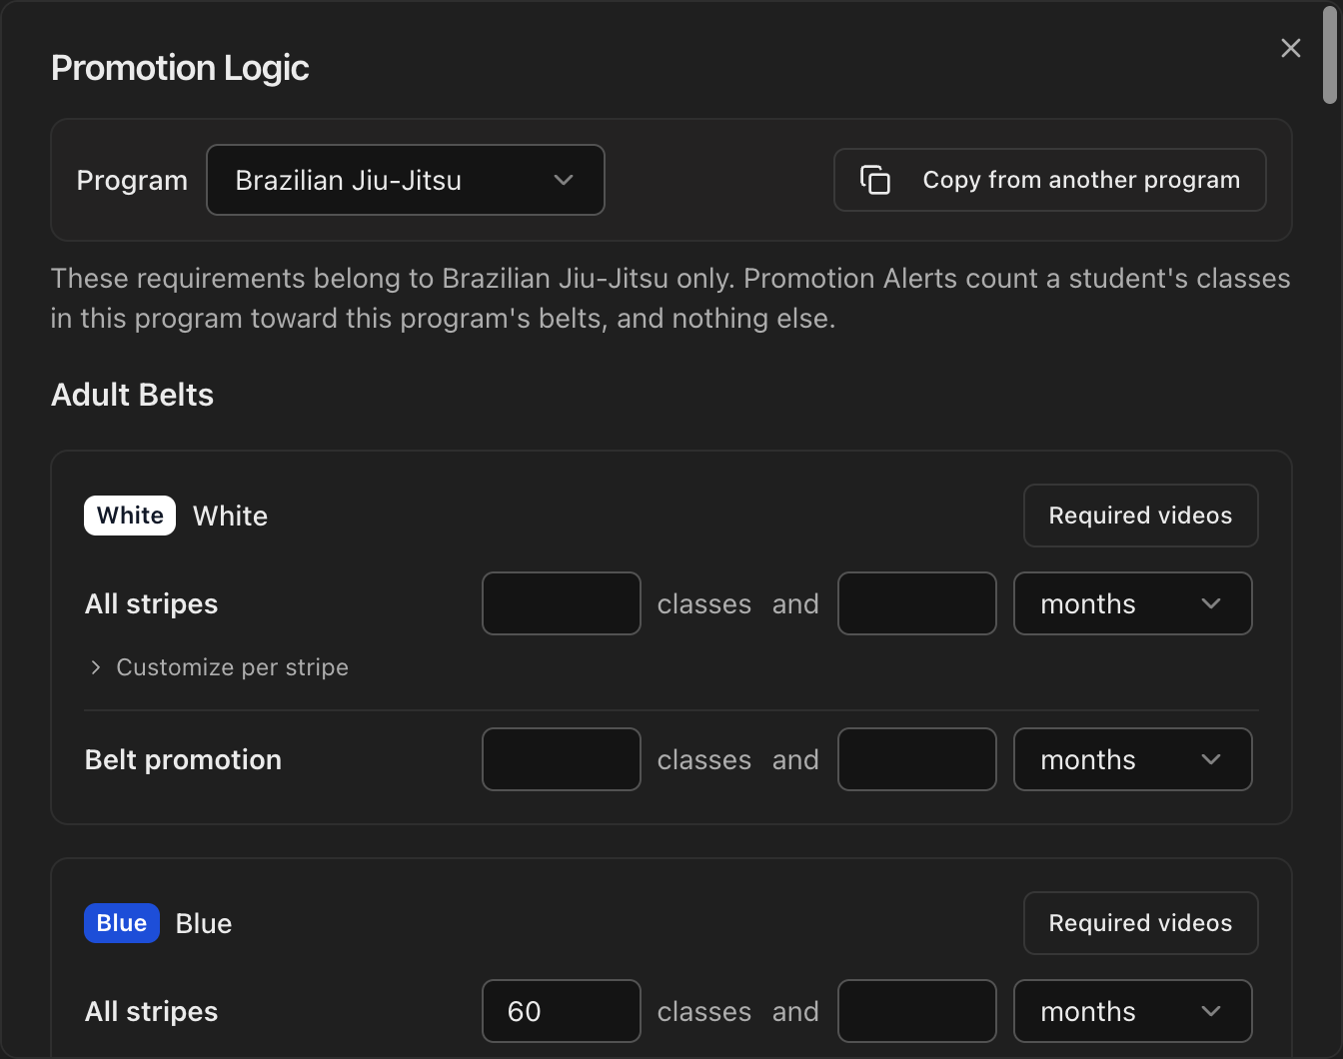
Task: Click the White belt color badge
Action: (x=130, y=516)
